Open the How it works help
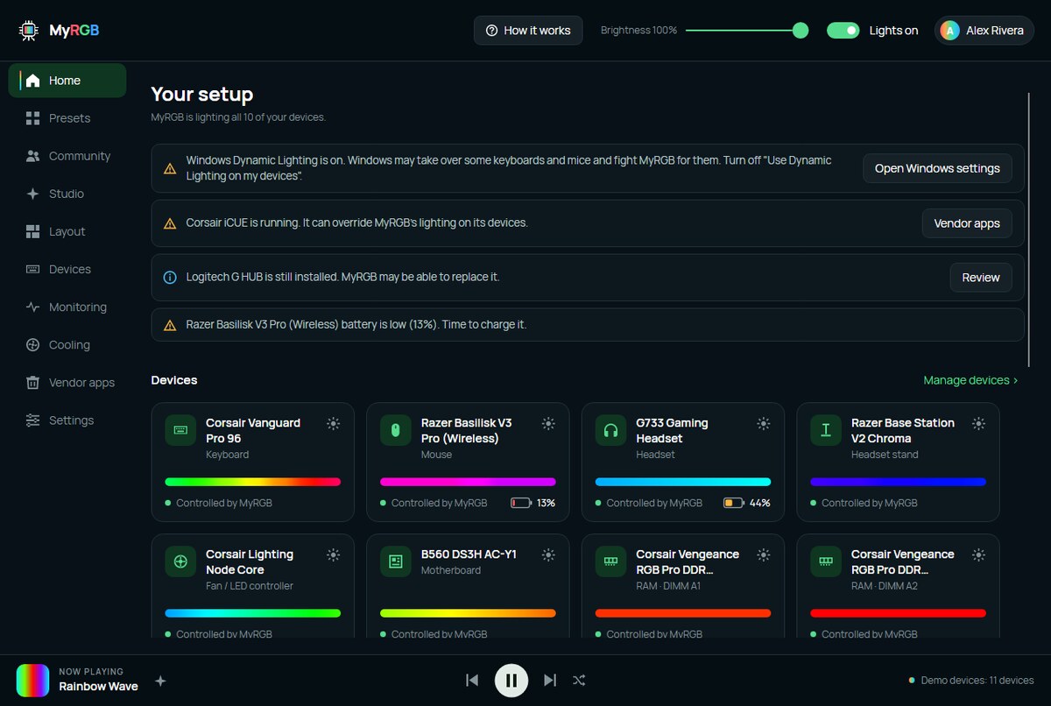The width and height of the screenshot is (1051, 706). [x=528, y=31]
